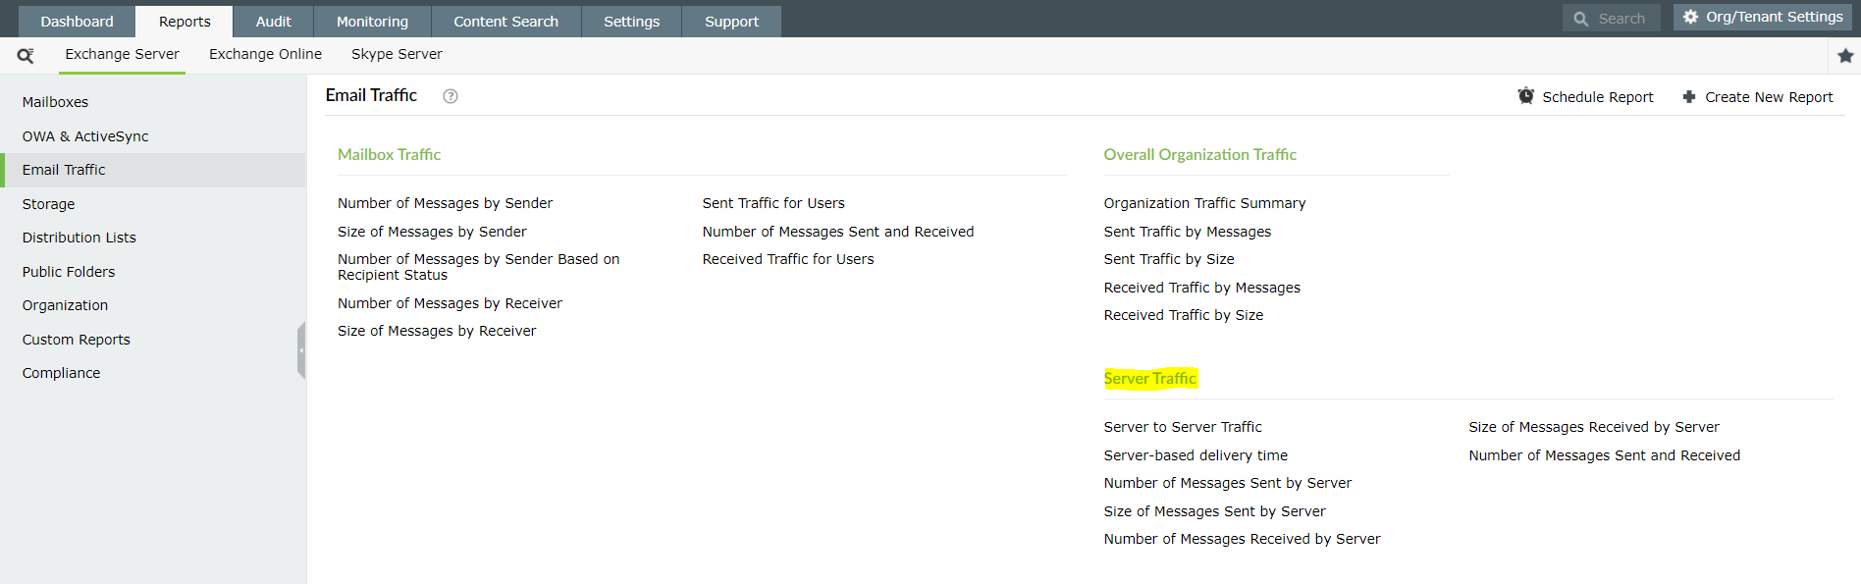Image resolution: width=1861 pixels, height=584 pixels.
Task: Open the Monitoring tab
Action: [372, 22]
